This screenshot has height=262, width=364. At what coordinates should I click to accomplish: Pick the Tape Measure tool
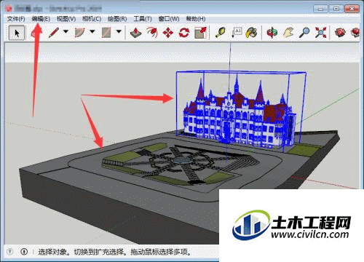(221, 33)
